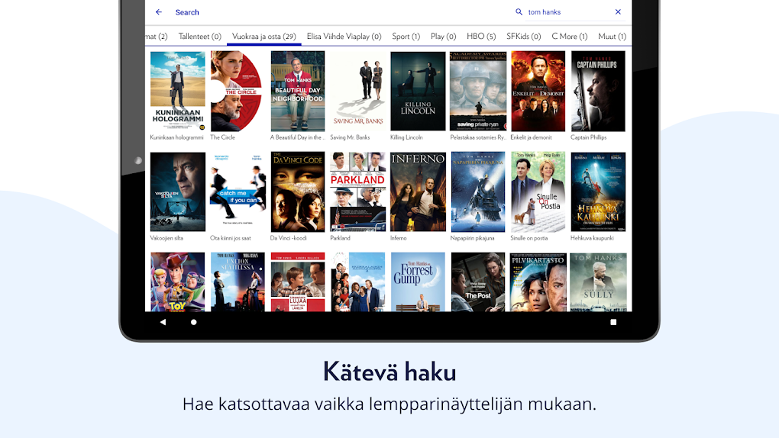Click the 'The Circle' title text
Viewport: 779px width, 438px height.
coord(222,137)
